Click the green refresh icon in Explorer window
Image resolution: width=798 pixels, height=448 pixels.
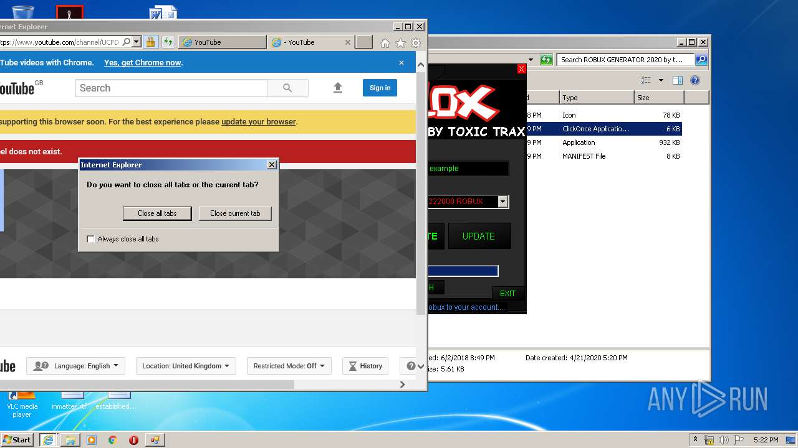pyautogui.click(x=545, y=59)
